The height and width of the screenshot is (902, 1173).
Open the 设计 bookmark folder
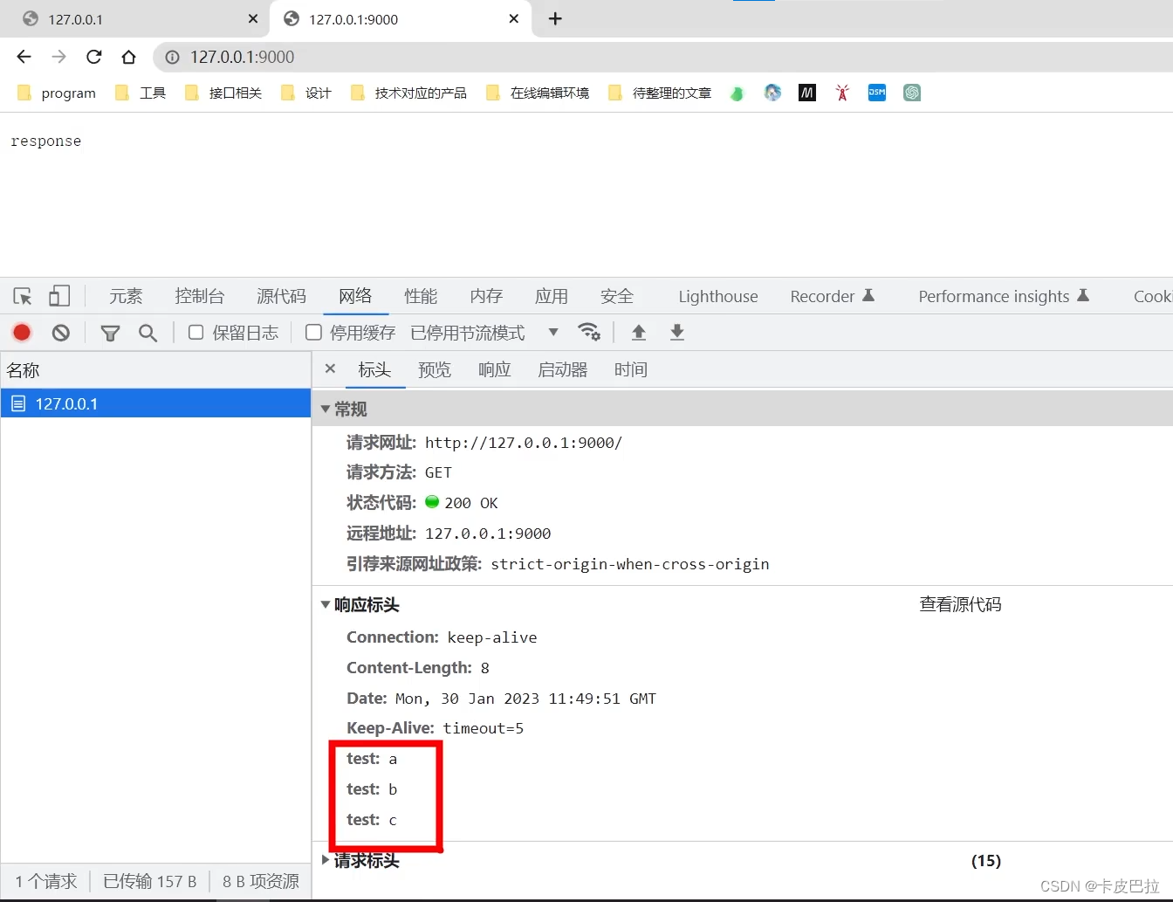pos(306,93)
